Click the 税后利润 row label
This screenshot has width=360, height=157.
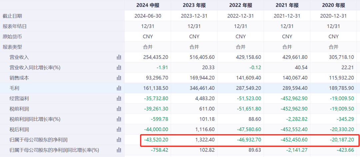(19, 129)
